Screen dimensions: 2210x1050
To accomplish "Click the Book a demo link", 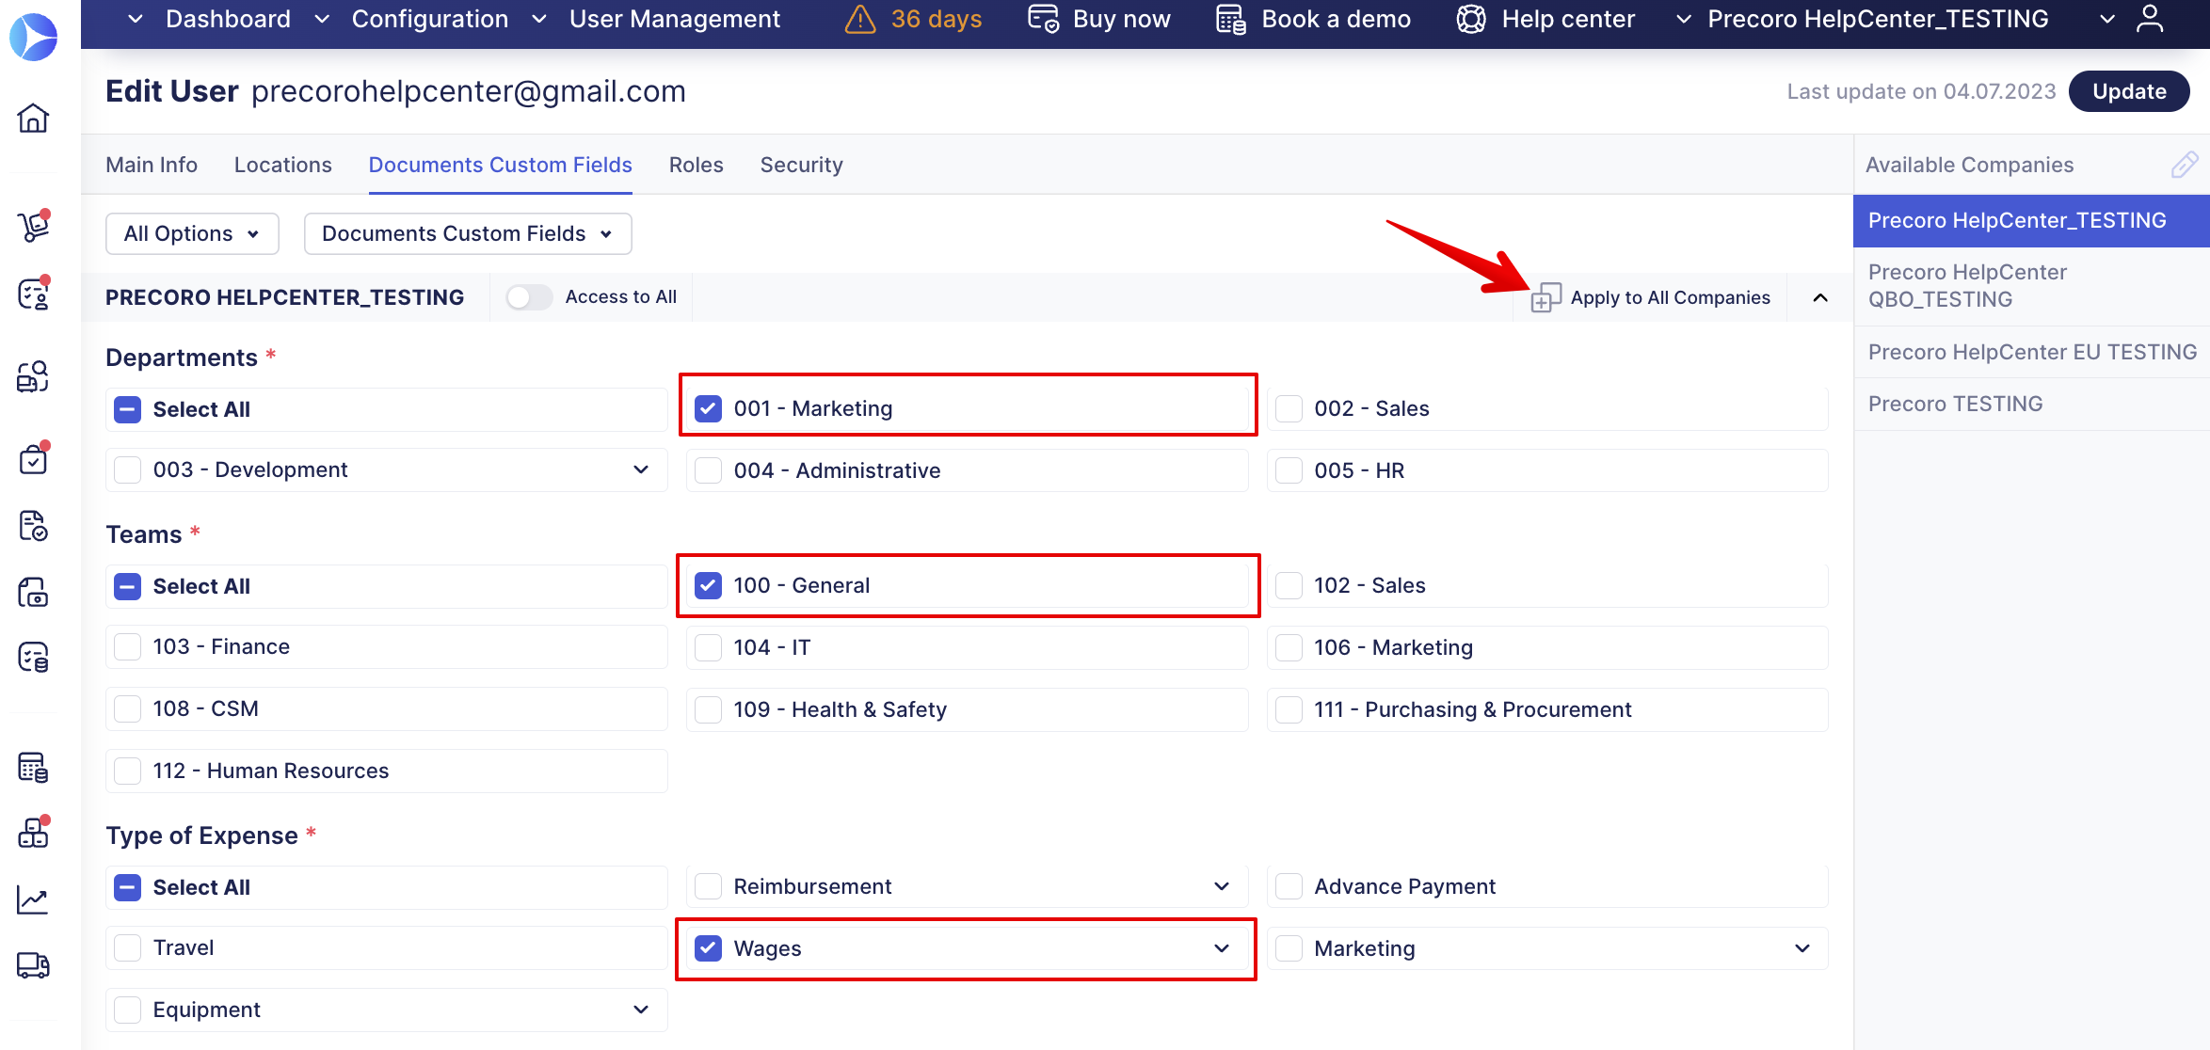I will [x=1337, y=19].
